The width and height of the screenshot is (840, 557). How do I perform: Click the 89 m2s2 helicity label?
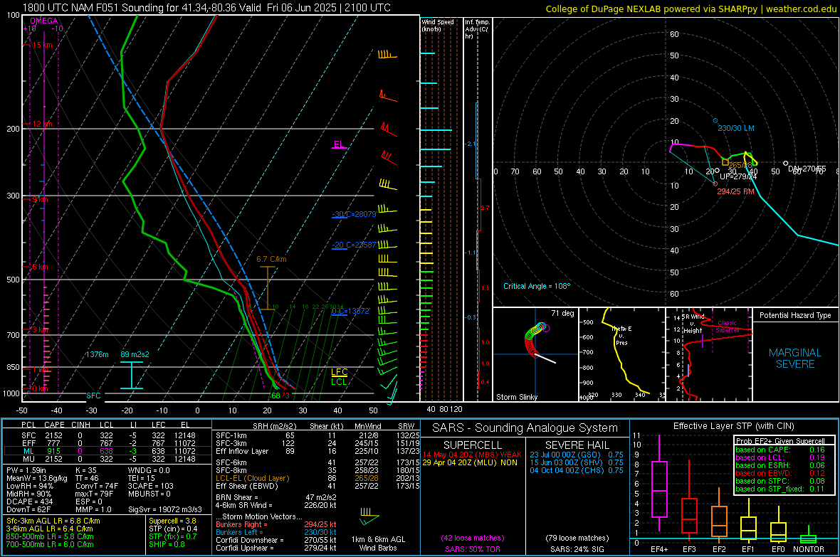click(135, 354)
